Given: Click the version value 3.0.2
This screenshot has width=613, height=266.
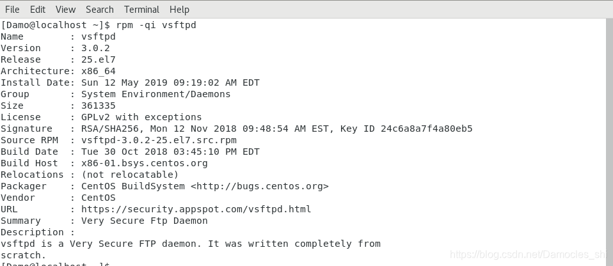Looking at the screenshot, I should click(x=95, y=48).
